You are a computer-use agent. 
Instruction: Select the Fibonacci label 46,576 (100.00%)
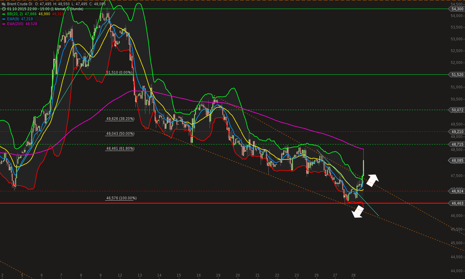click(x=121, y=198)
